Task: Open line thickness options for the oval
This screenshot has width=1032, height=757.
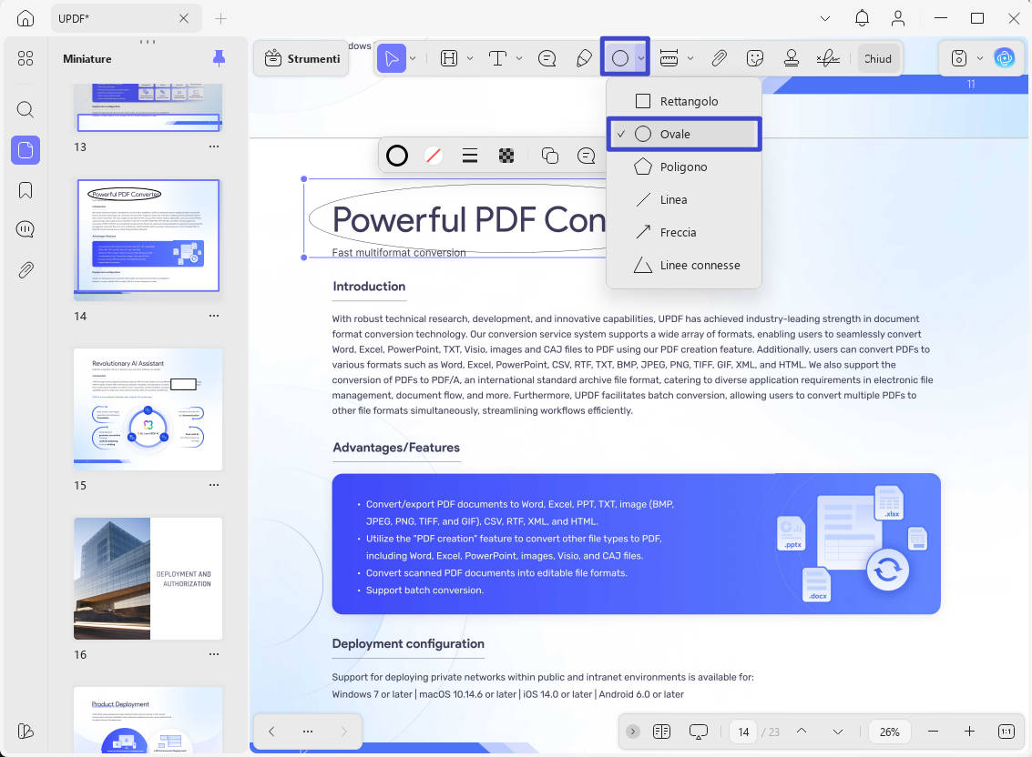Action: click(x=470, y=156)
